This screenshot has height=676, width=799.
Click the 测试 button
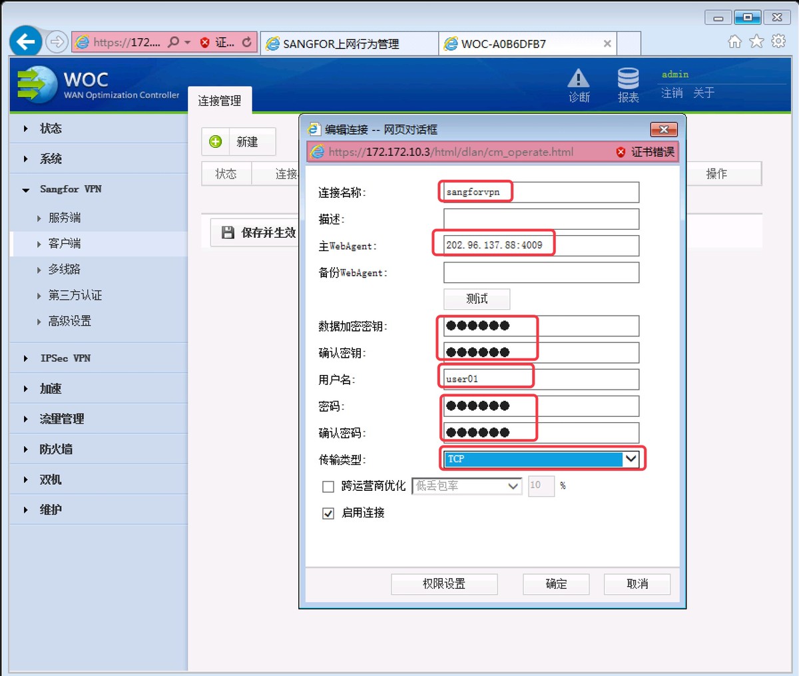pyautogui.click(x=477, y=299)
